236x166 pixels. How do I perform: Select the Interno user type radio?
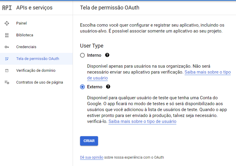pos(82,55)
